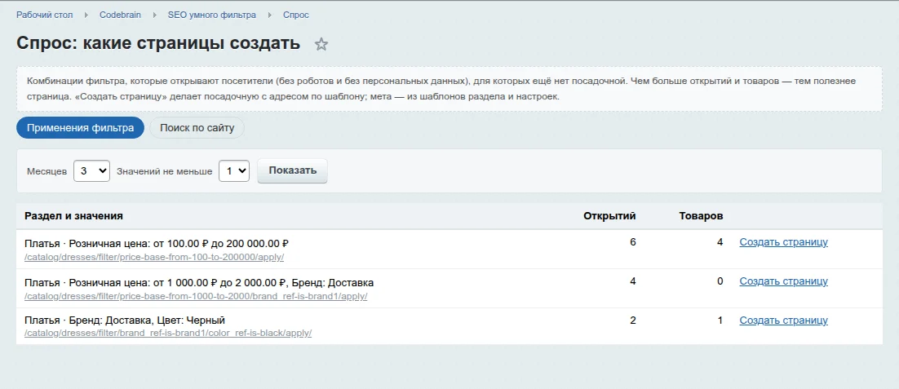
Task: Switch to Поиск по сайту tab
Action: click(x=197, y=128)
